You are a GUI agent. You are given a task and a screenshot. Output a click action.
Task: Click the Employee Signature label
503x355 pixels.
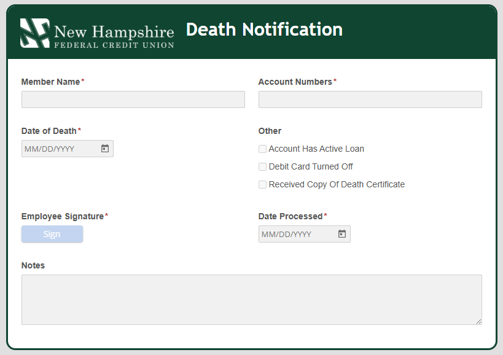point(63,216)
